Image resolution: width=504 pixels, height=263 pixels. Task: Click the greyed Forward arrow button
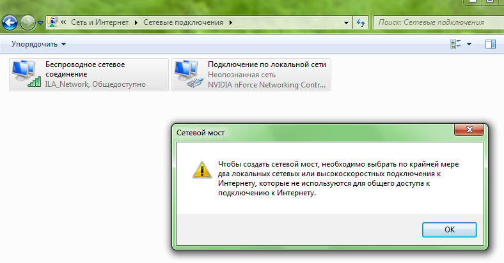tap(28, 23)
